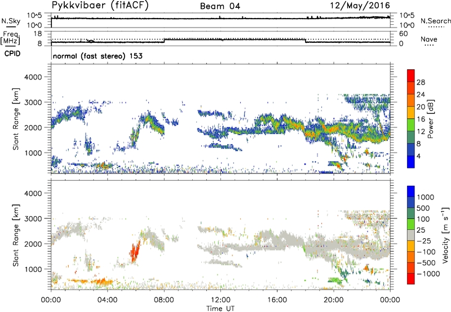The width and height of the screenshot is (451, 312).
Task: Click the "4000" tick on the power panel
Action: [x=33, y=77]
